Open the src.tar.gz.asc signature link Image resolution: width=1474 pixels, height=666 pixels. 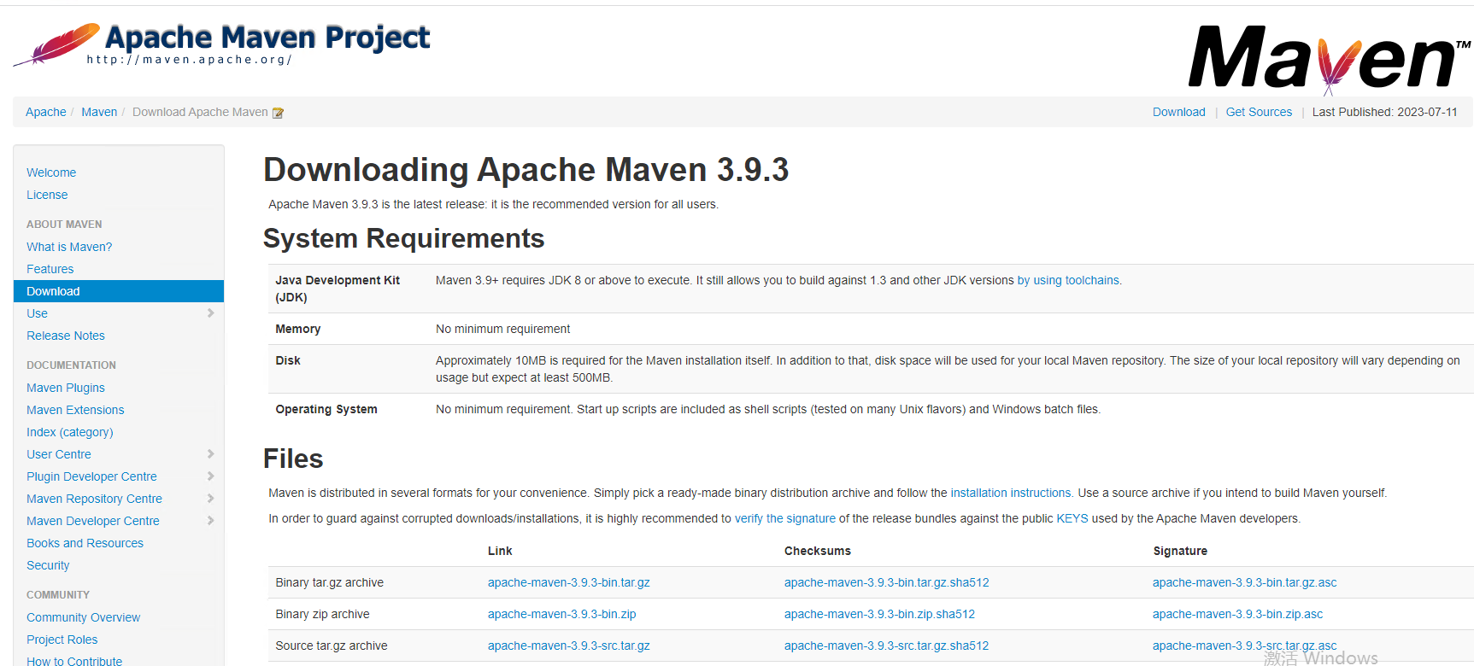coord(1245,646)
